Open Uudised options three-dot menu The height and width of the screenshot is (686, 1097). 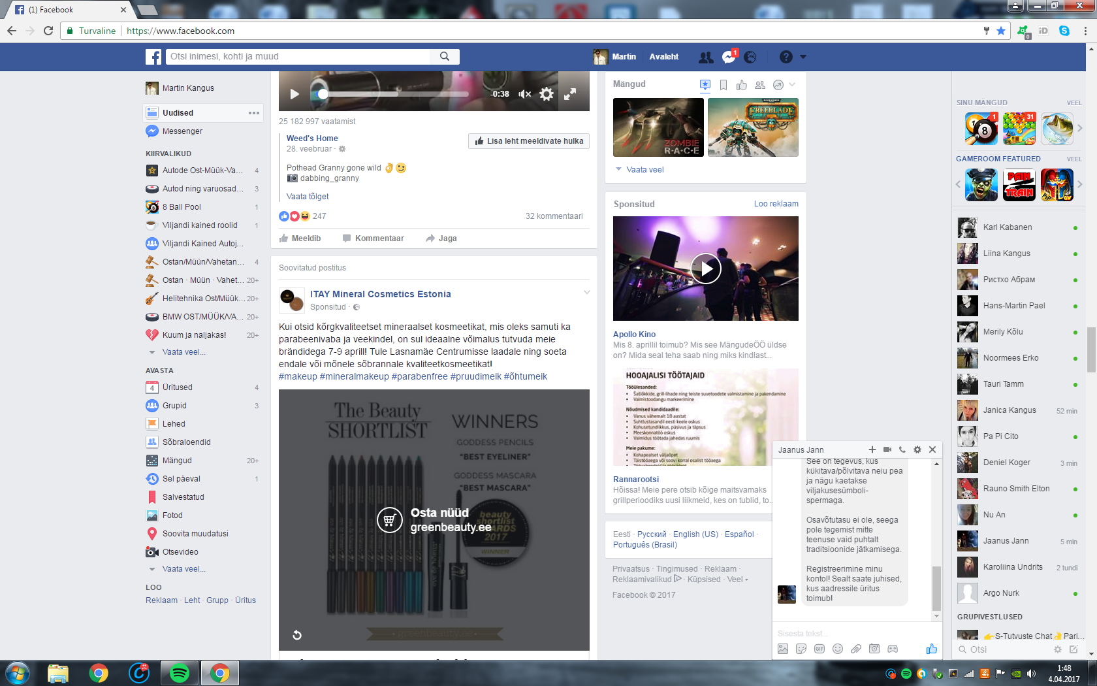pos(254,113)
